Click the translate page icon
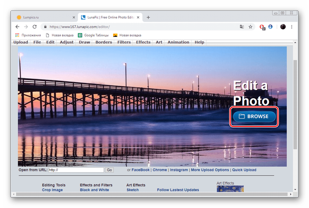The image size is (309, 208). coord(242,27)
